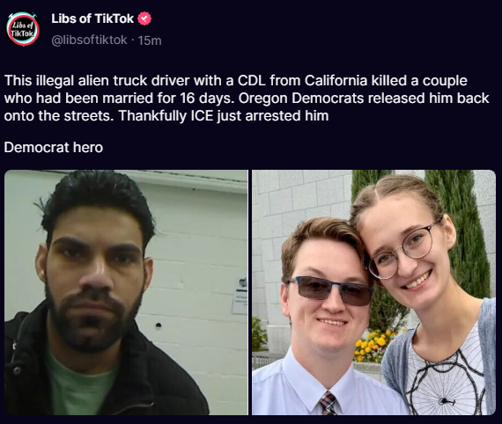Select the 'Democrat hero' text line
This screenshot has height=424, width=502.
(x=54, y=148)
